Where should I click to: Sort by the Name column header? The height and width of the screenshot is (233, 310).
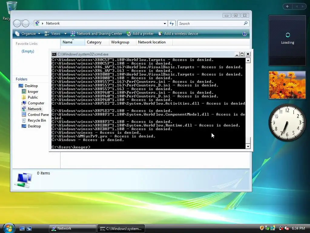[73, 42]
